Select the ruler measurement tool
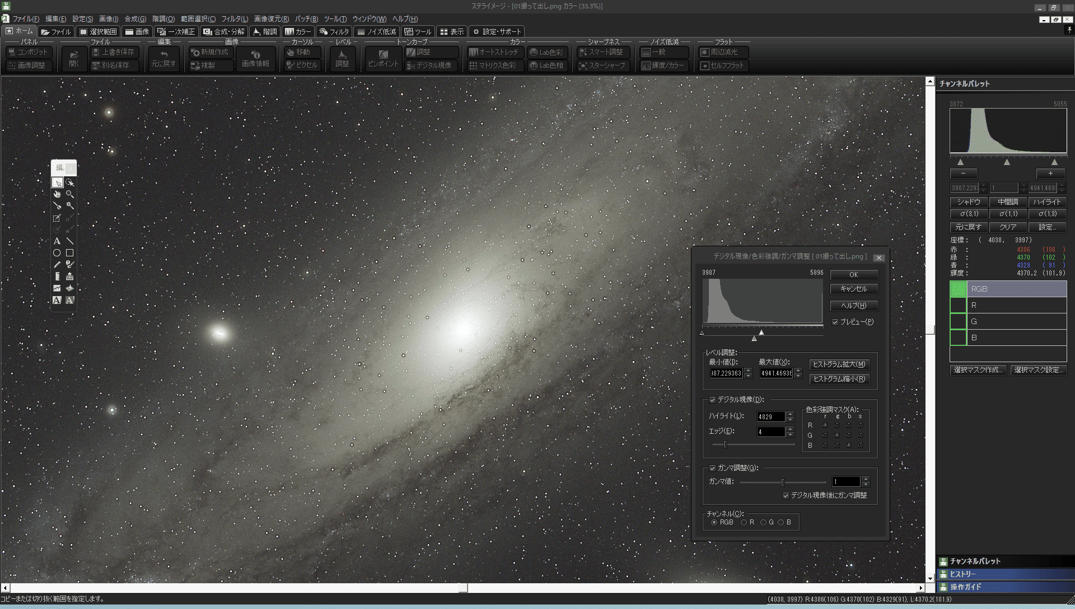The width and height of the screenshot is (1075, 609). point(57,277)
